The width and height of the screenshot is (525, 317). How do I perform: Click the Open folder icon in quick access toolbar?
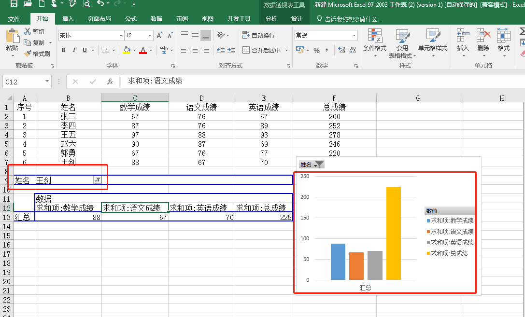(x=28, y=4)
